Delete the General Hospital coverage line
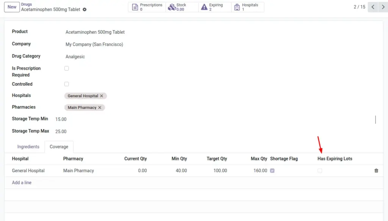 (x=376, y=171)
